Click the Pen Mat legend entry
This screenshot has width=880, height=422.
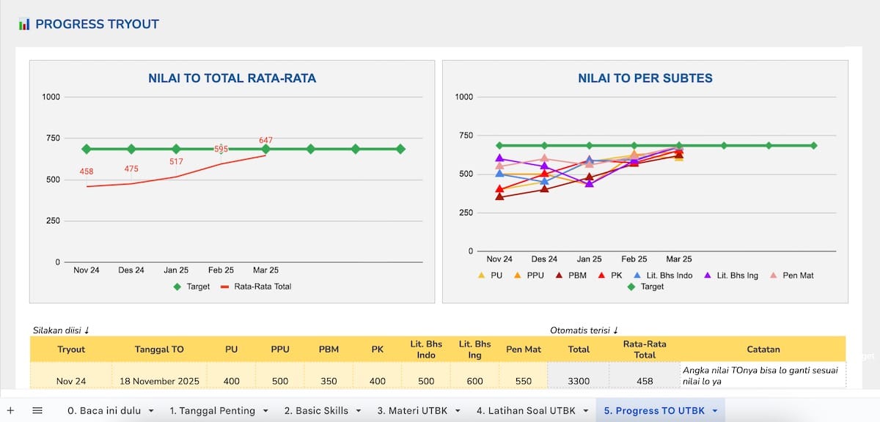click(x=791, y=275)
